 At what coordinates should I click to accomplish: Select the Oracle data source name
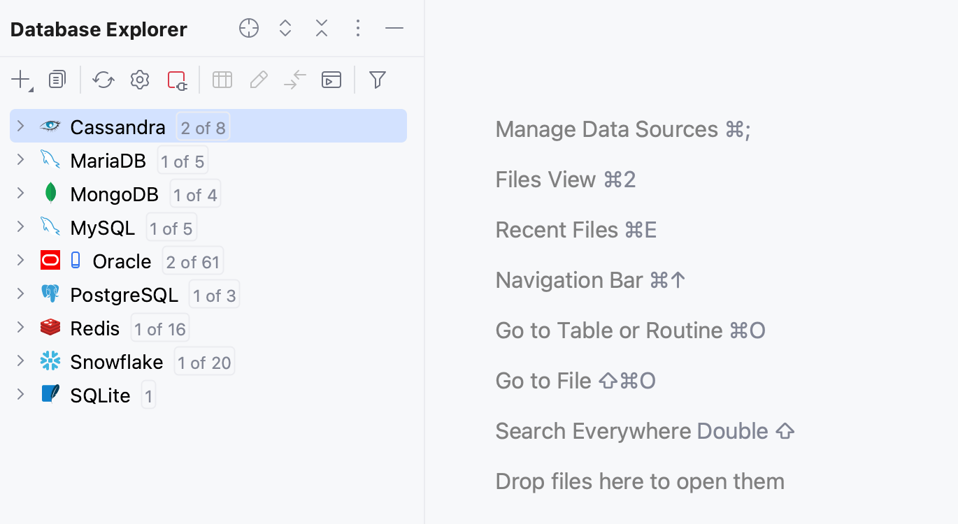pos(122,261)
